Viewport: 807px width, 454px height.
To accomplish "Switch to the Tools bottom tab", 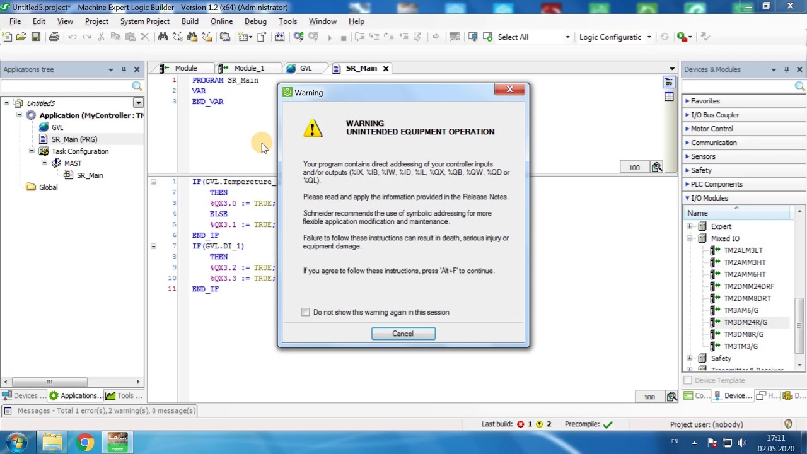I will 124,395.
